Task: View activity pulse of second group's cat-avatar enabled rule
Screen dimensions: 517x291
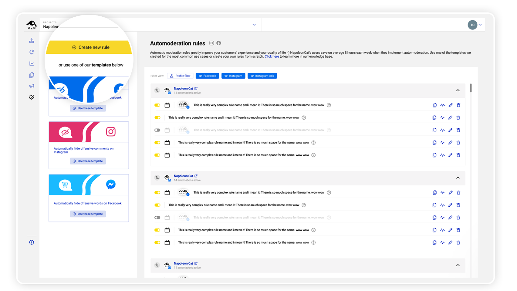Action: [442, 193]
